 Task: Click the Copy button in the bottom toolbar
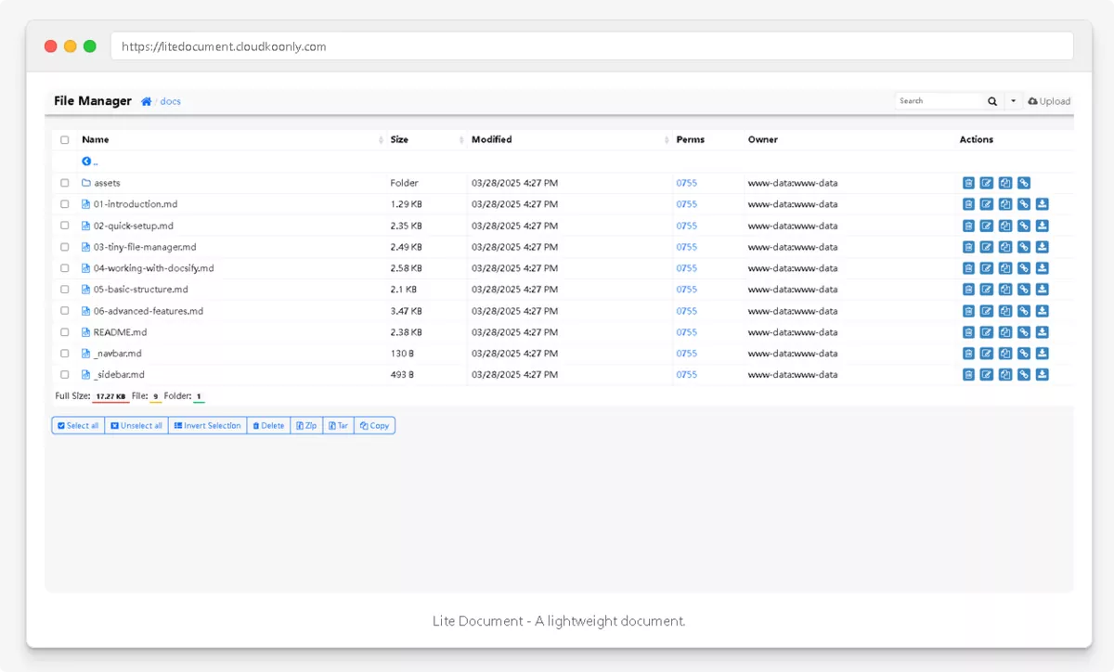click(374, 426)
